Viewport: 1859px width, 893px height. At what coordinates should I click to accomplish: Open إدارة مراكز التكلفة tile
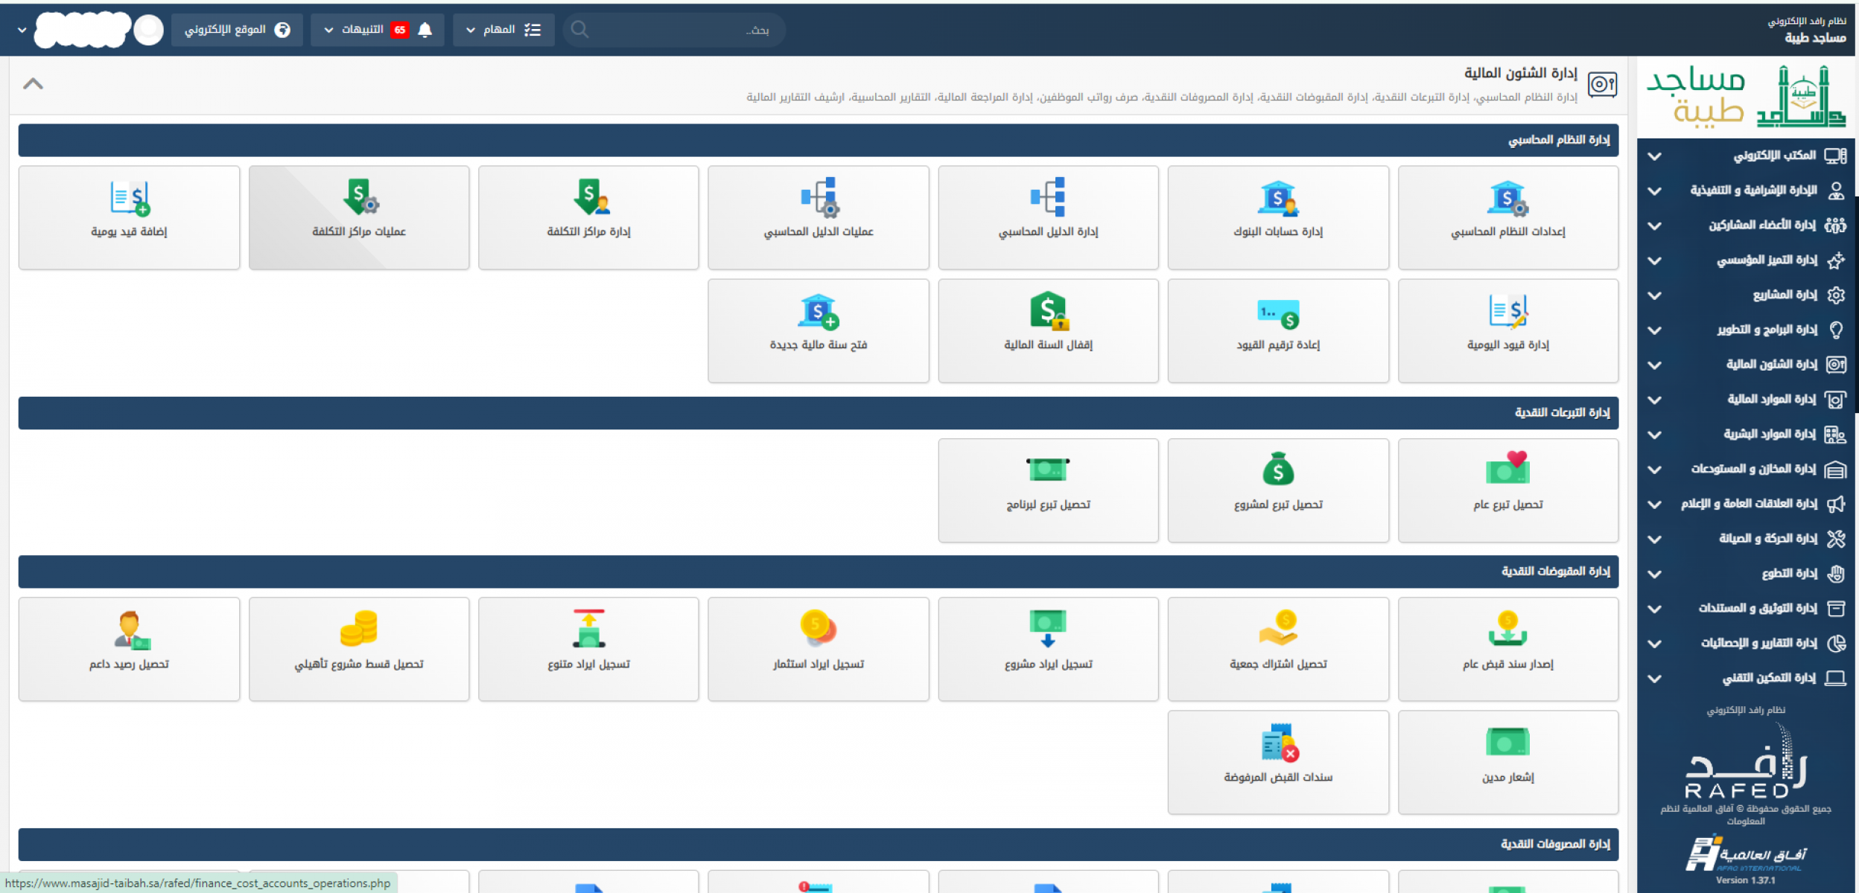pyautogui.click(x=588, y=217)
